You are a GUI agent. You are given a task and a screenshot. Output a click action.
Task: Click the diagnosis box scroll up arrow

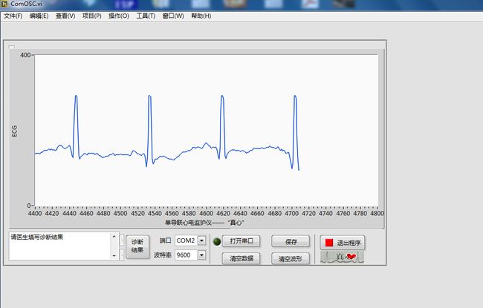tap(114, 236)
